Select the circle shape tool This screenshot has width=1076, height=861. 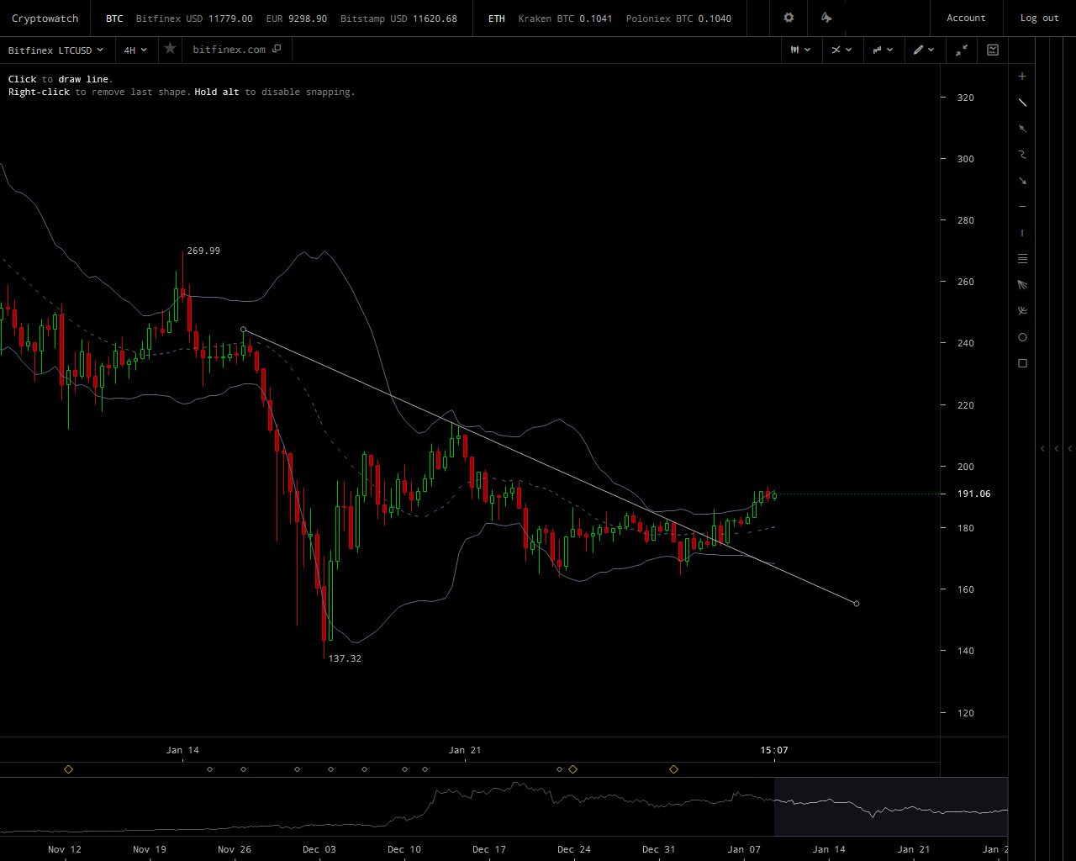click(1022, 337)
